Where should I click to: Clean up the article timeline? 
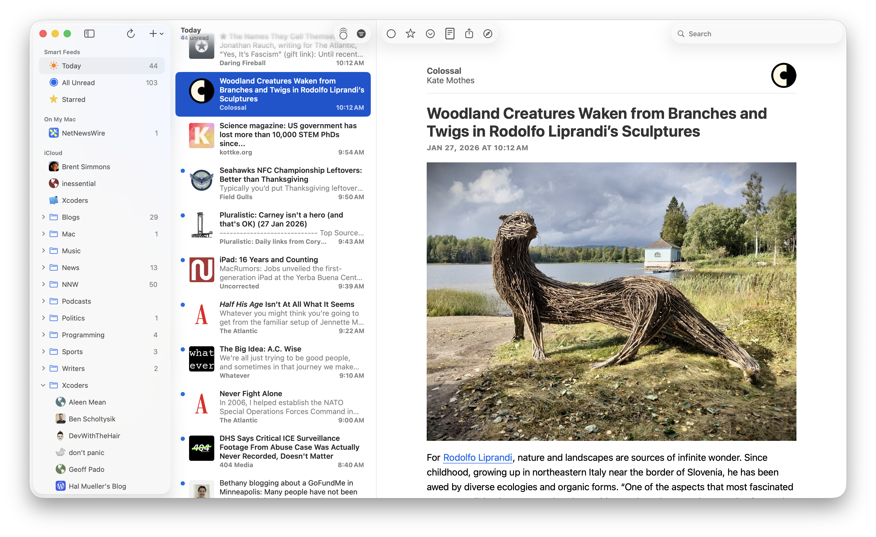click(343, 33)
